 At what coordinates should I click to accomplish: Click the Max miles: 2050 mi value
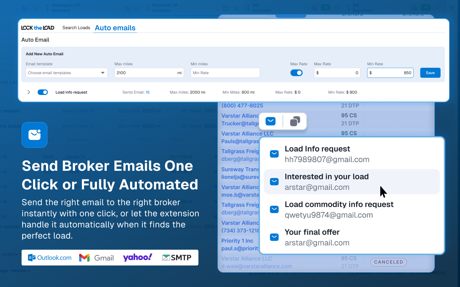coord(188,92)
